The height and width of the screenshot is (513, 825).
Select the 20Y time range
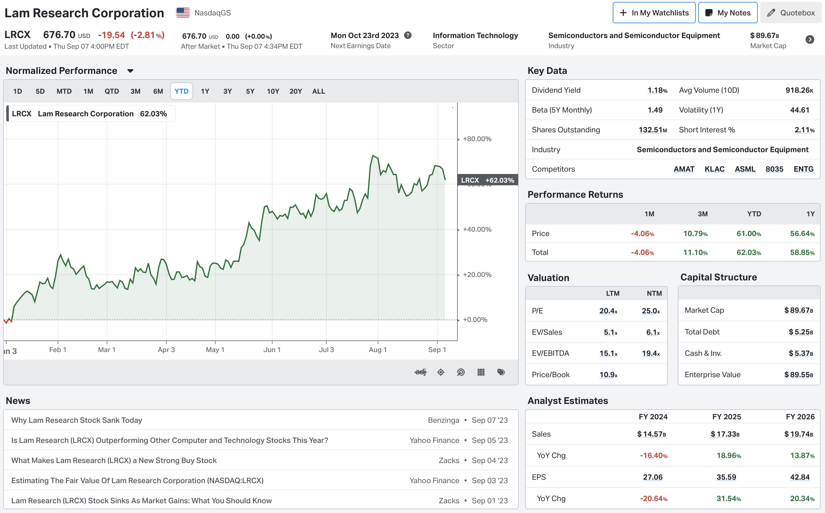[x=296, y=91]
